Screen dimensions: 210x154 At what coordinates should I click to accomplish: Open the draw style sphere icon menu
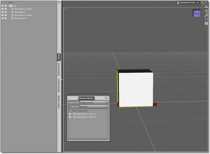coord(202,3)
